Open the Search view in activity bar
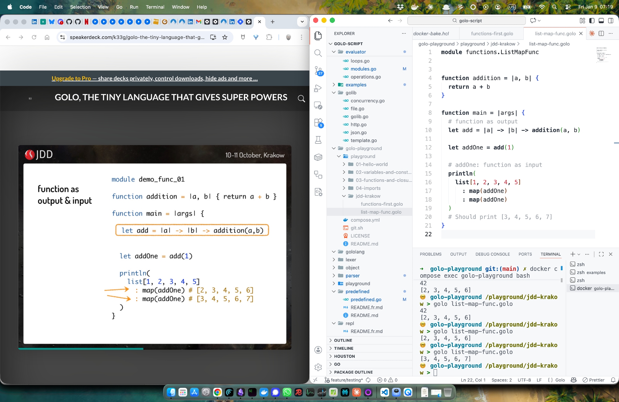619x402 pixels. (318, 53)
